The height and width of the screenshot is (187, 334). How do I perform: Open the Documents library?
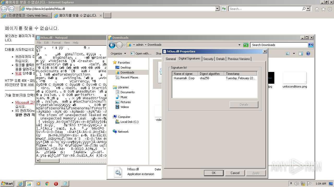127,92
